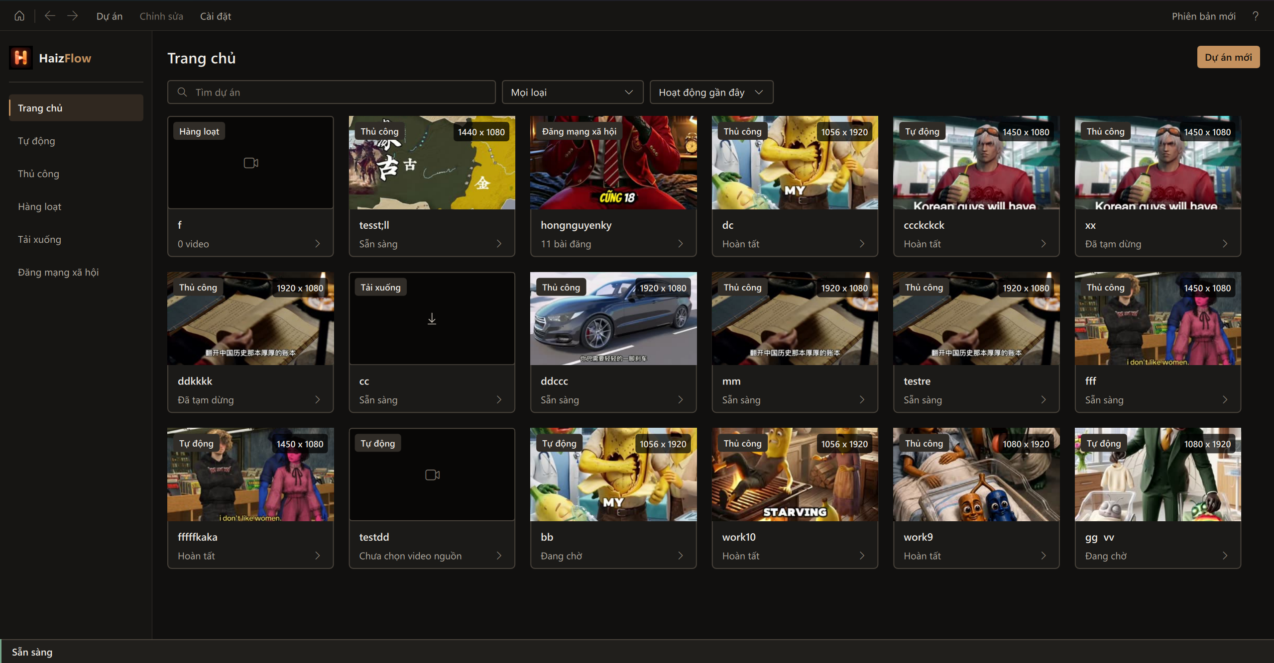Viewport: 1274px width, 663px height.
Task: Open help via the question mark icon
Action: pos(1256,16)
